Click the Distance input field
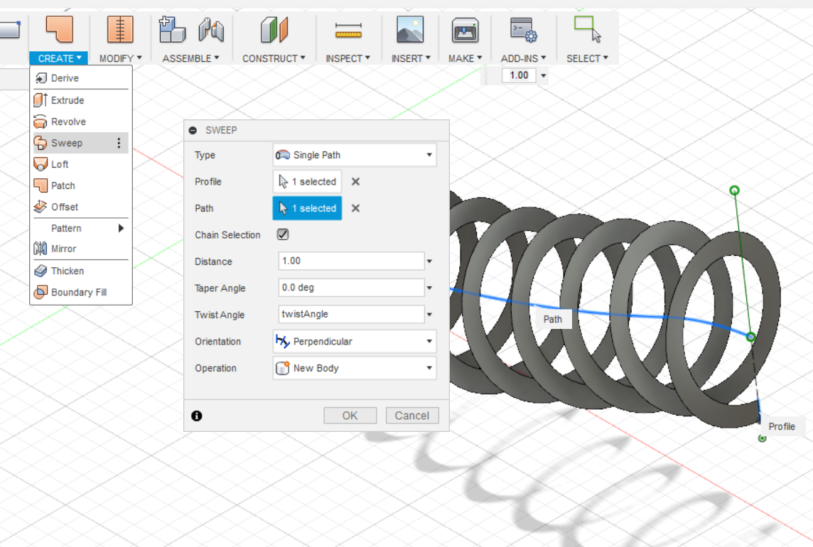This screenshot has height=547, width=813. coord(348,261)
